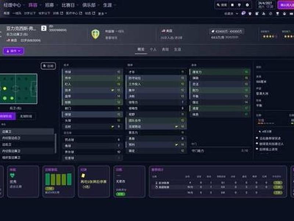The height and width of the screenshot is (221, 294).
Task: Select the 边翼卫 role row
Action: click(27, 131)
